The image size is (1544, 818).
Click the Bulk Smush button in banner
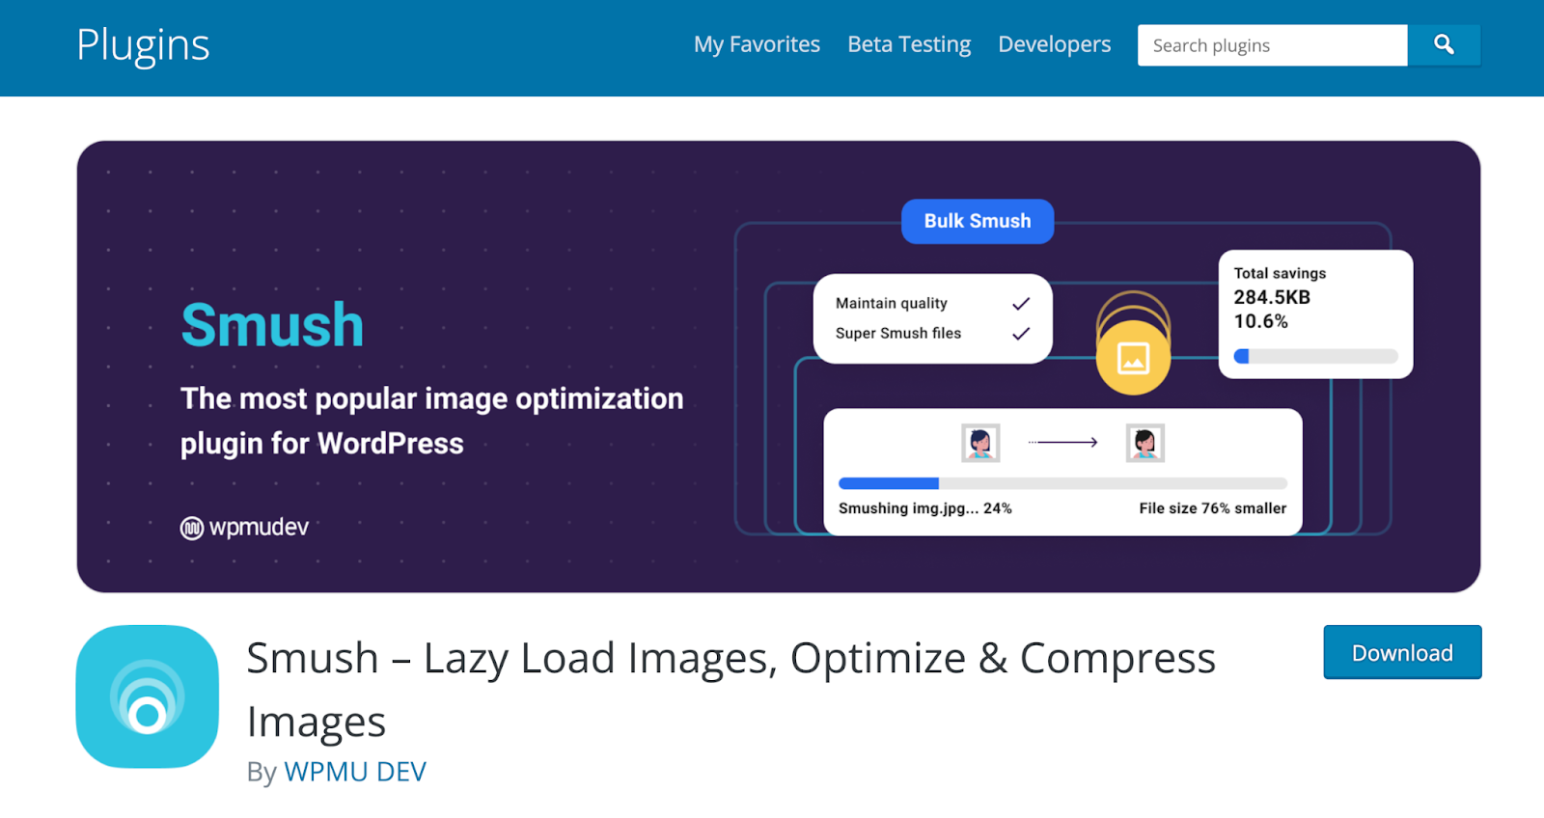click(978, 221)
